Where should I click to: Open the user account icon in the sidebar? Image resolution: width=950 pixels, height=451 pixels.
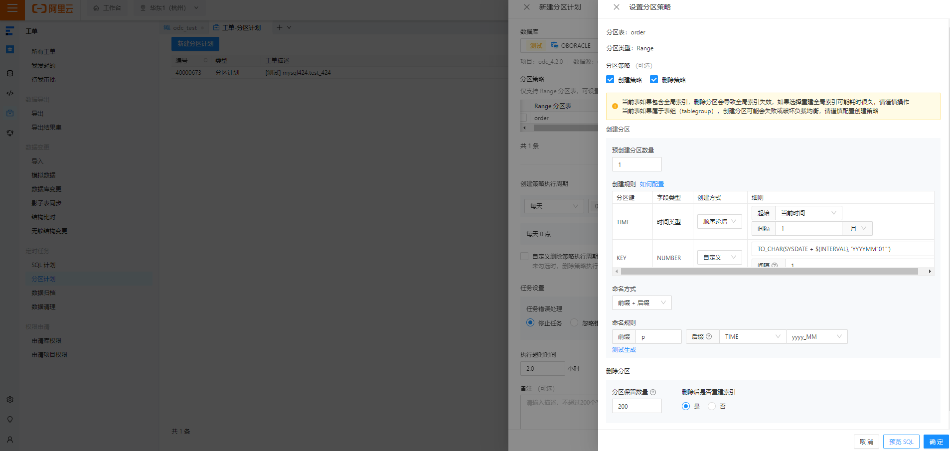coord(10,440)
